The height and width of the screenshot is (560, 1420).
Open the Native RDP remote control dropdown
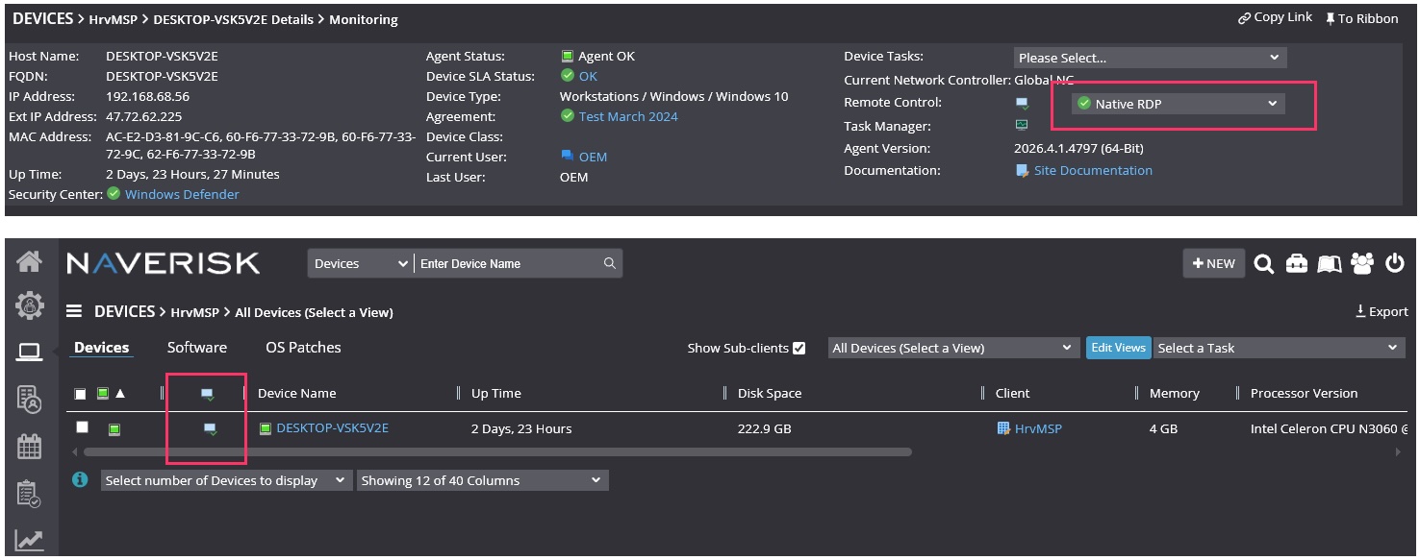pyautogui.click(x=1179, y=104)
